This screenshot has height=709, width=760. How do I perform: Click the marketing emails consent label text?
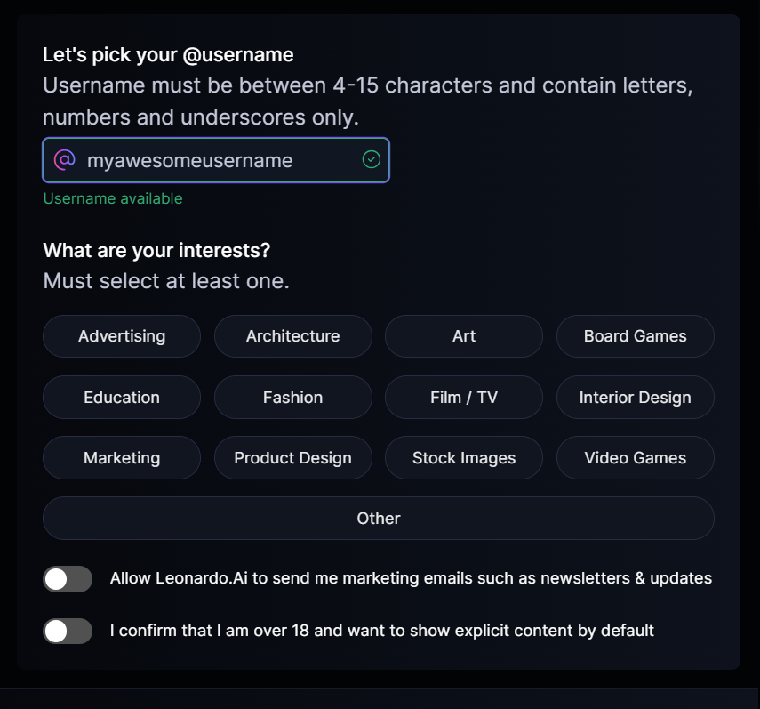pyautogui.click(x=411, y=578)
